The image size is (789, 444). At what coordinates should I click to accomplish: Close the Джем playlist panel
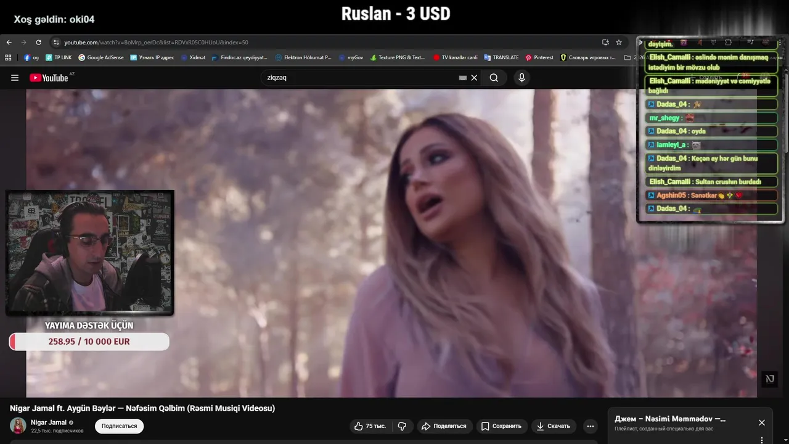[762, 422]
